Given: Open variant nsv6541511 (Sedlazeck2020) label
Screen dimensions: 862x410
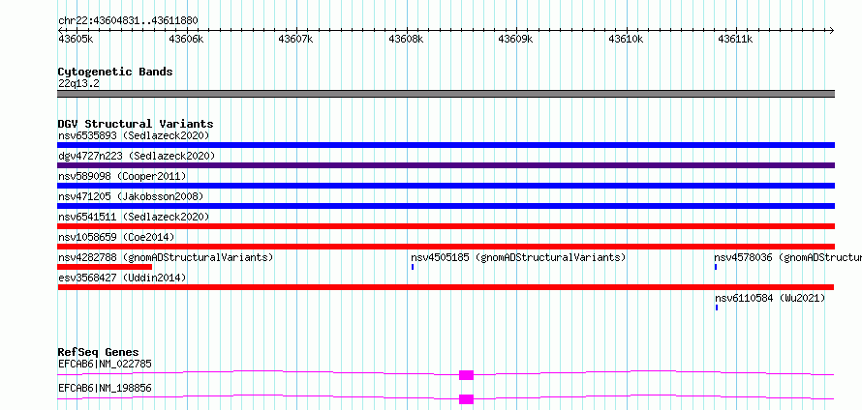Looking at the screenshot, I should [134, 217].
